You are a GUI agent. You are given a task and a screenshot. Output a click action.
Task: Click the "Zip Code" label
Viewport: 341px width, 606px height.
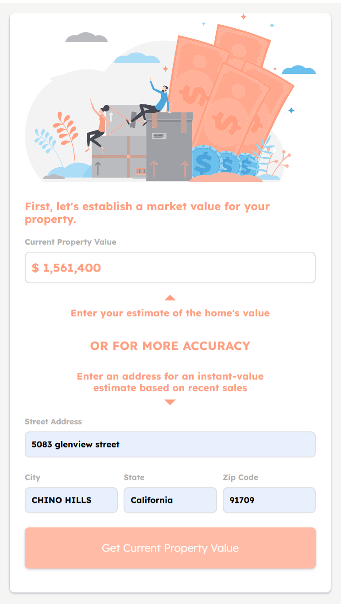tap(240, 477)
